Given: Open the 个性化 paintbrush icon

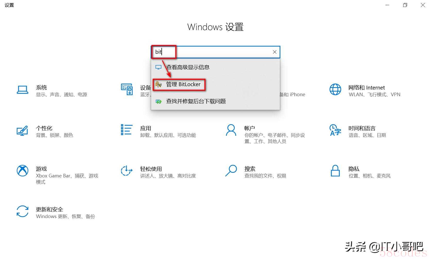Looking at the screenshot, I should [x=22, y=130].
